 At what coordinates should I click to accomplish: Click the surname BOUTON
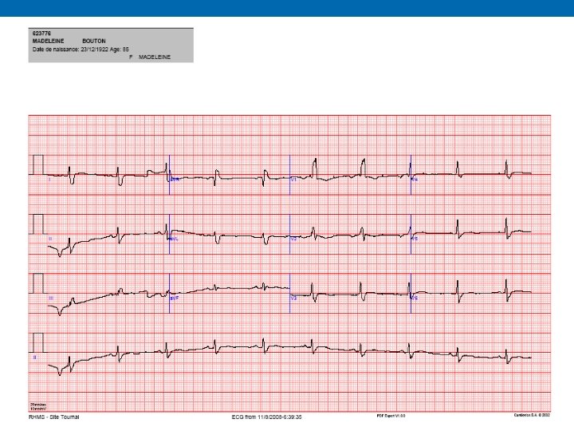(x=94, y=41)
